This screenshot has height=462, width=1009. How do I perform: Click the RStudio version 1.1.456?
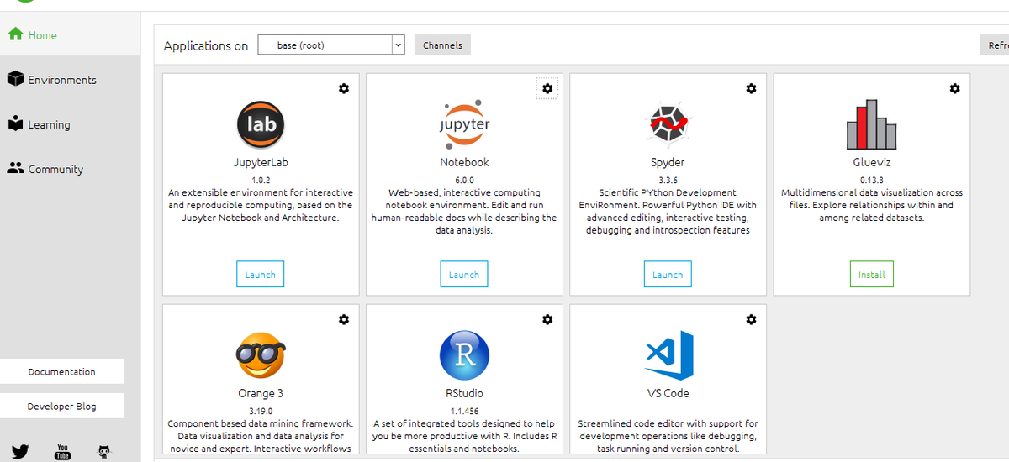(464, 411)
